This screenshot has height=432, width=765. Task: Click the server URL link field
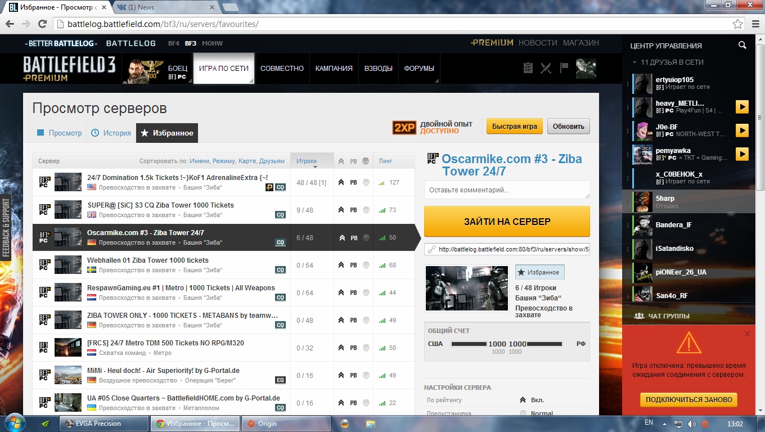point(507,249)
